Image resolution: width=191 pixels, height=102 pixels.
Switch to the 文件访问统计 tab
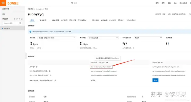click(131, 20)
